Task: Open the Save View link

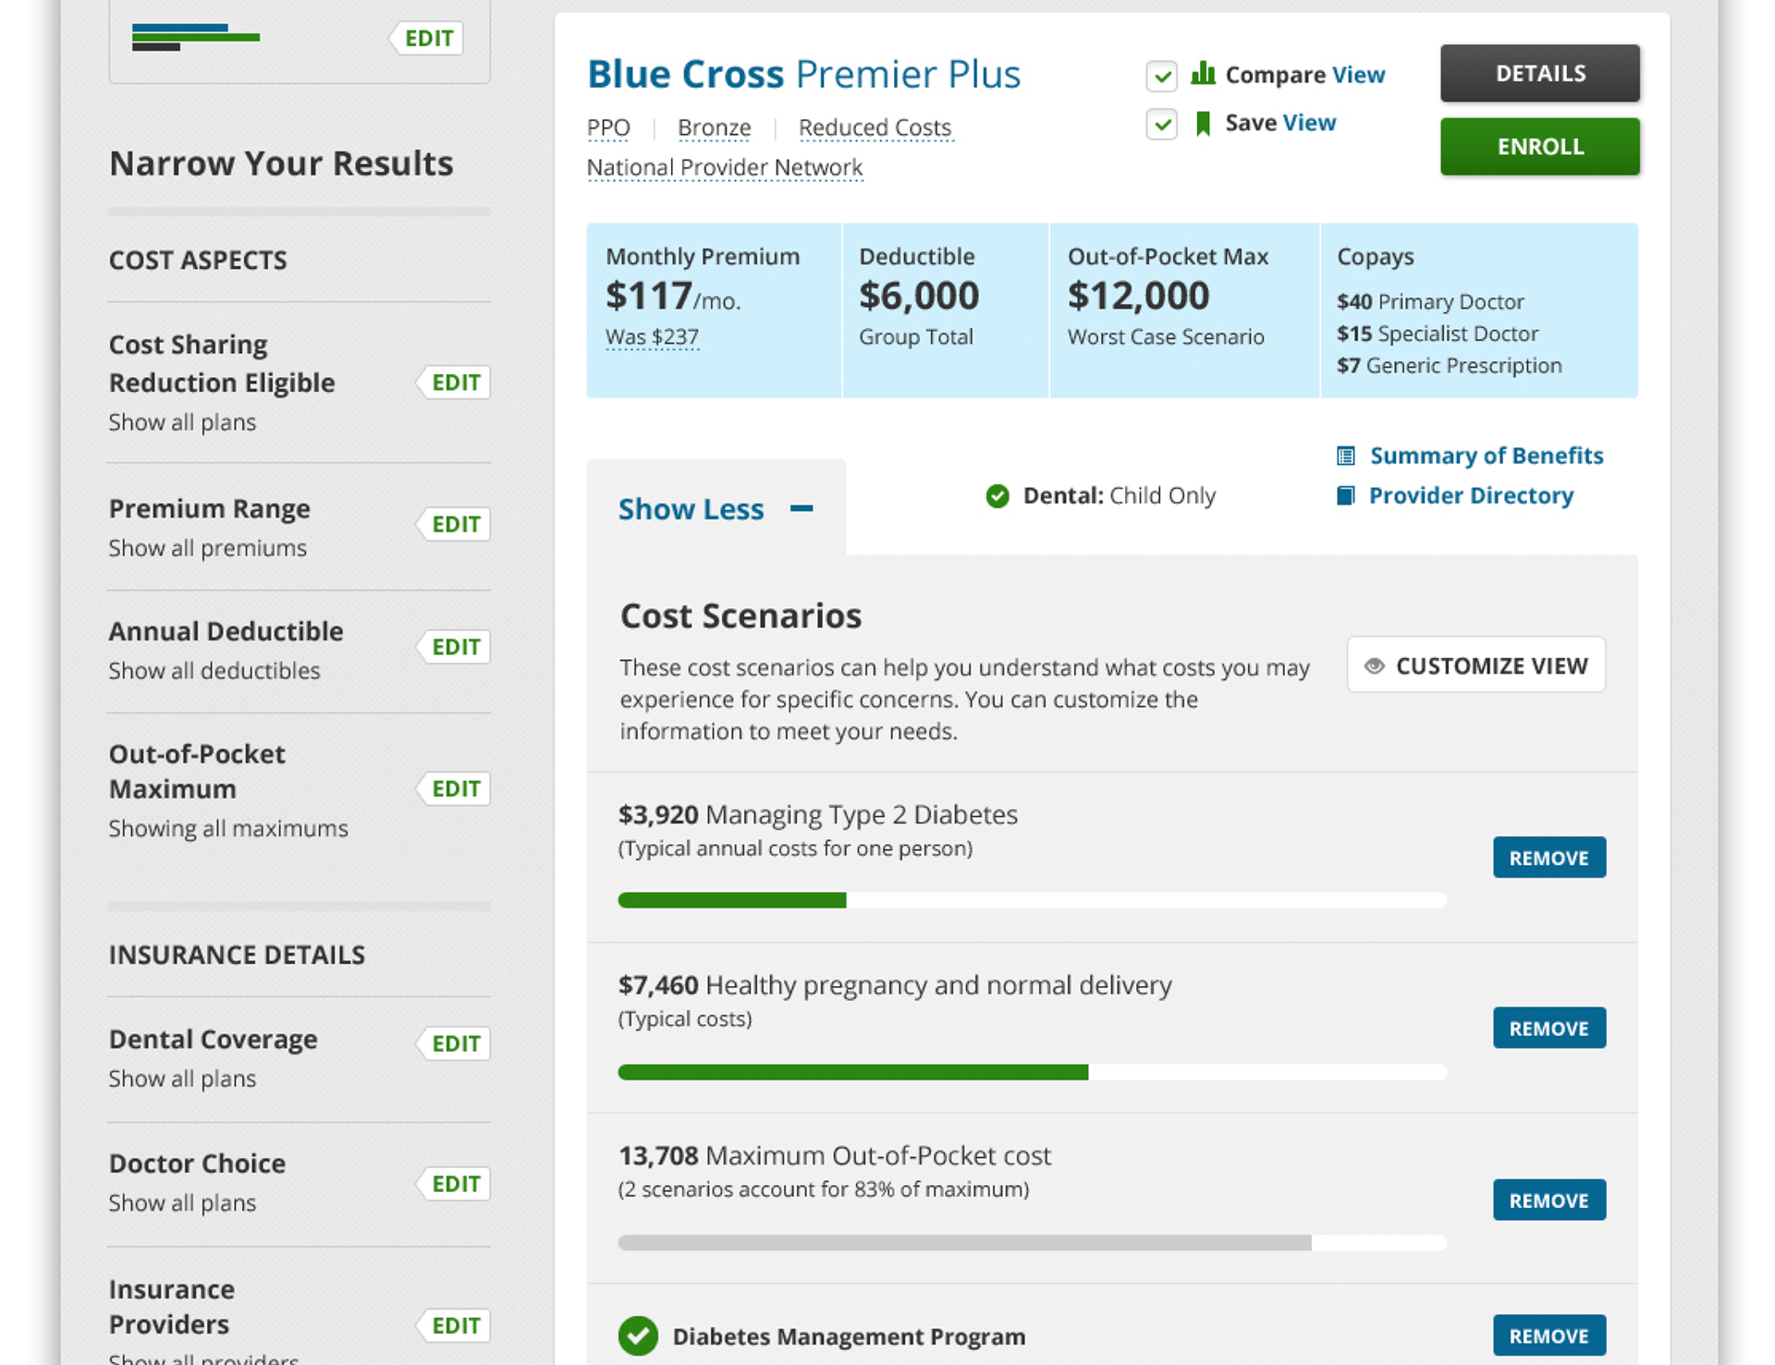Action: point(1309,123)
